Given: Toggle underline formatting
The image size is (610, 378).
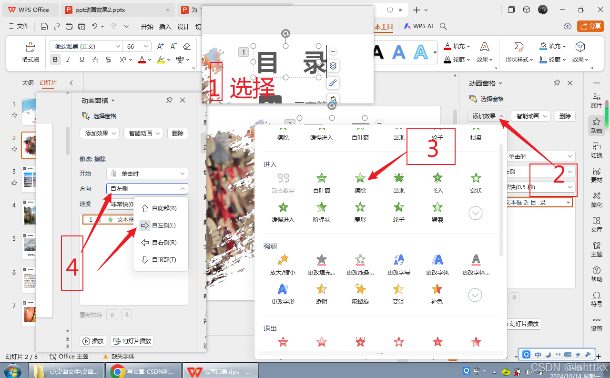Looking at the screenshot, I should point(82,60).
